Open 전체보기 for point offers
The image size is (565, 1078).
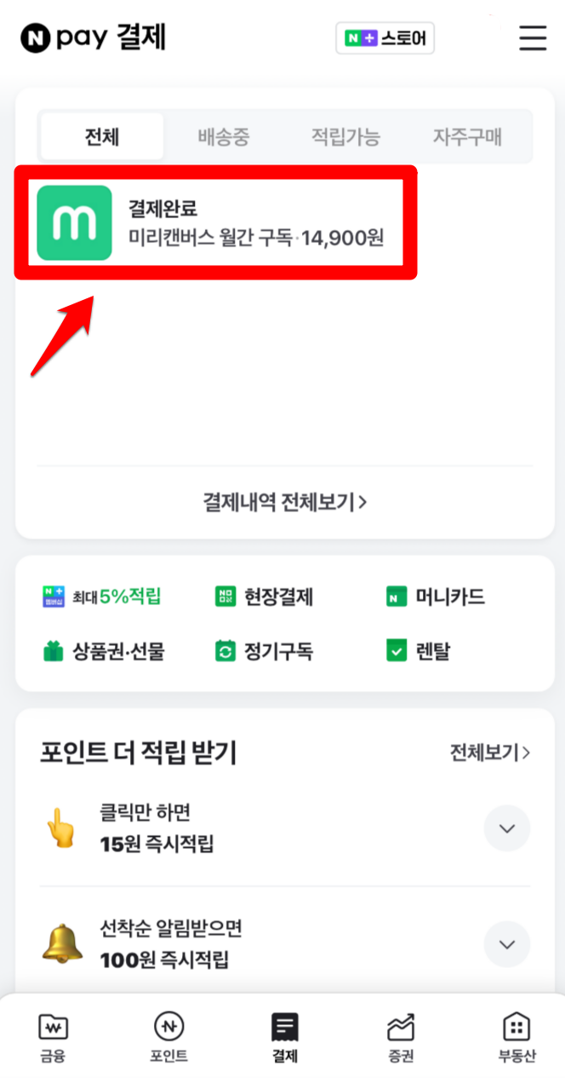click(490, 752)
